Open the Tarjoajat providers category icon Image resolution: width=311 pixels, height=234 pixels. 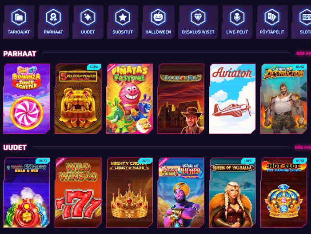pyautogui.click(x=19, y=22)
